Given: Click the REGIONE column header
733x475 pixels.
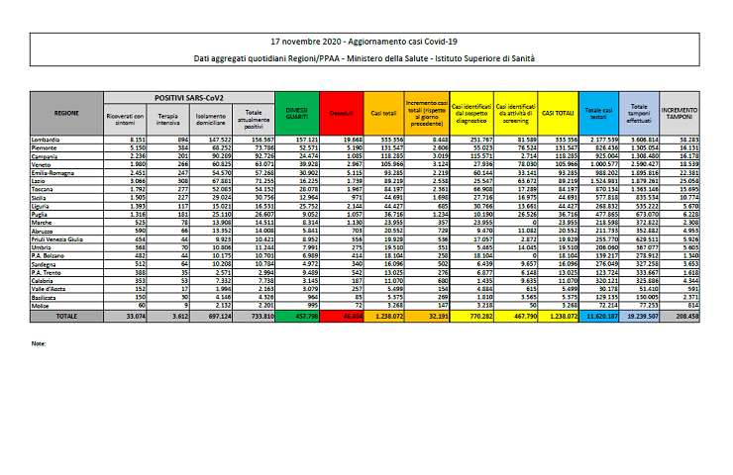Looking at the screenshot, I should [x=67, y=115].
